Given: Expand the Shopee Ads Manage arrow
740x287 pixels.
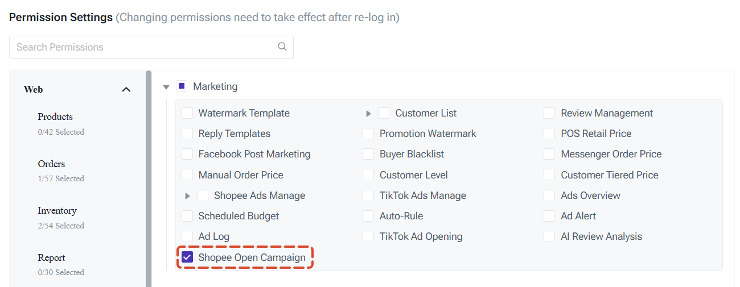Looking at the screenshot, I should coord(188,196).
